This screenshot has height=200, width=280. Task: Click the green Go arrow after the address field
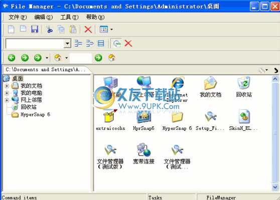pos(98,58)
